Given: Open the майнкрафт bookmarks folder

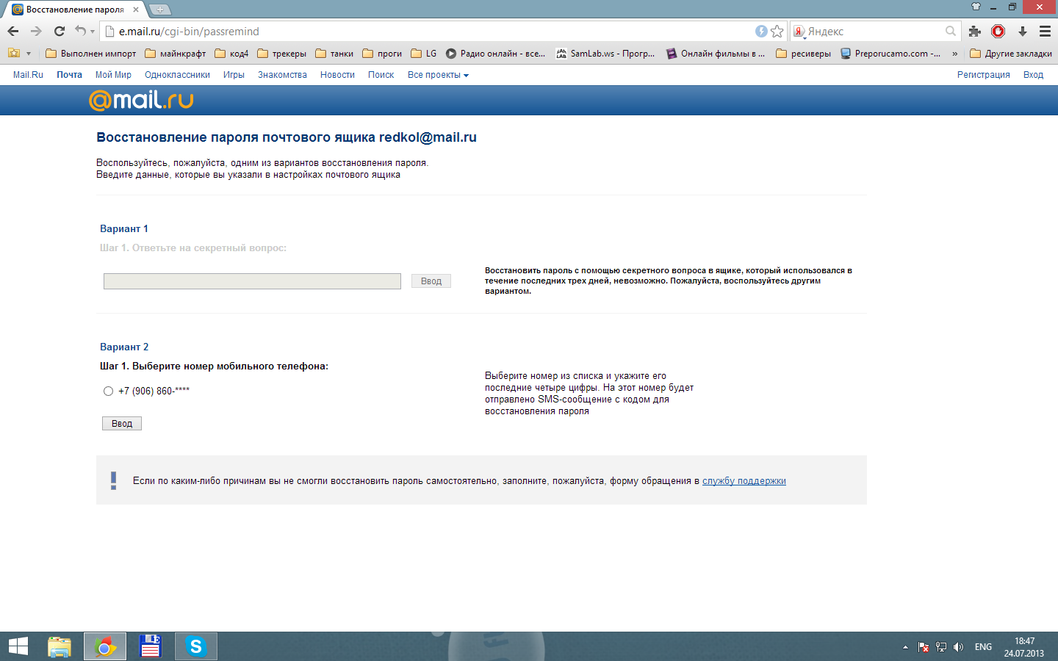Looking at the screenshot, I should pyautogui.click(x=176, y=54).
